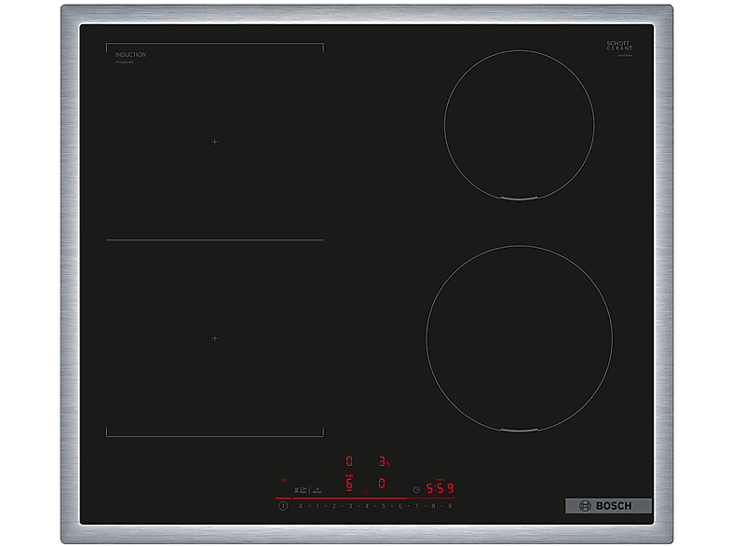
Task: Select the rear right zone display showing 3.5
Action: [x=384, y=461]
